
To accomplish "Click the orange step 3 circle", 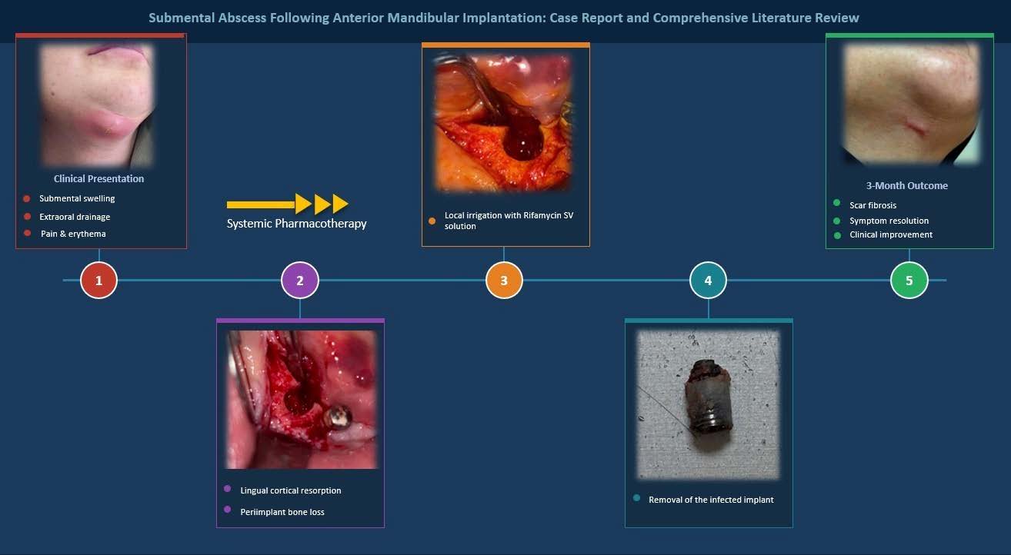I will (504, 281).
